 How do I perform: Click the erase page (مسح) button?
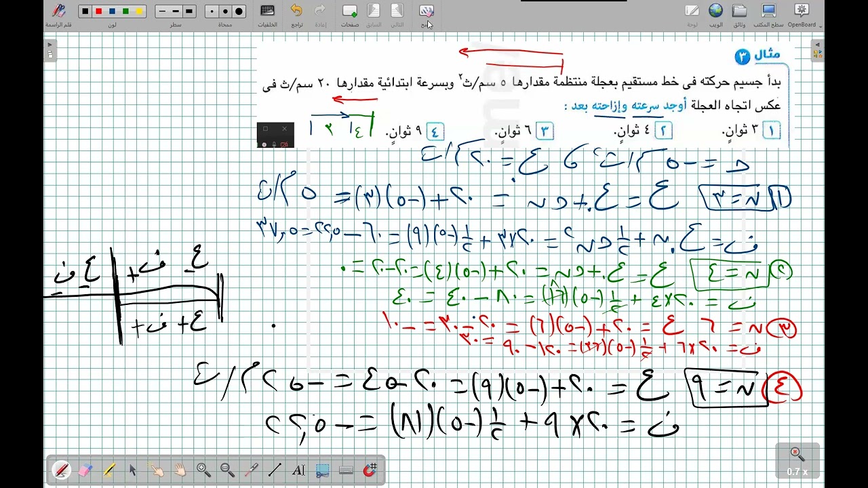pyautogui.click(x=426, y=14)
